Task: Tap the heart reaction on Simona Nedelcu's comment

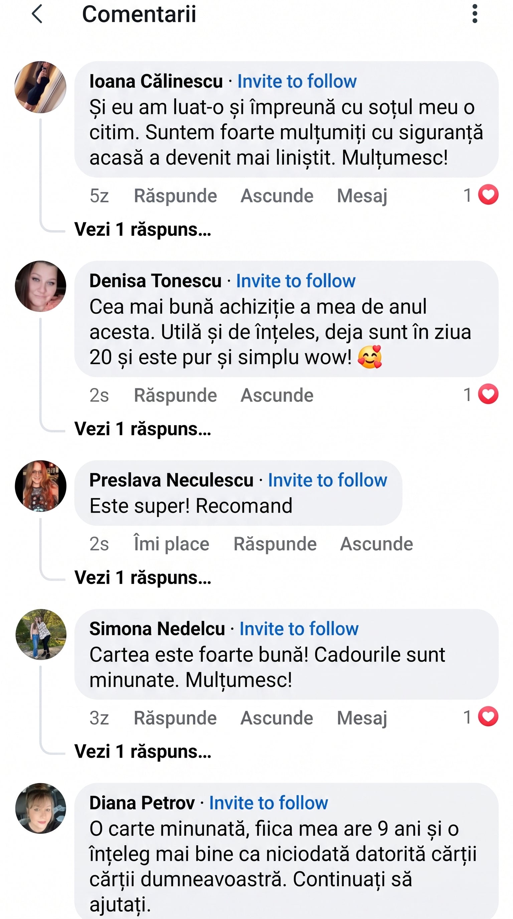Action: [488, 716]
